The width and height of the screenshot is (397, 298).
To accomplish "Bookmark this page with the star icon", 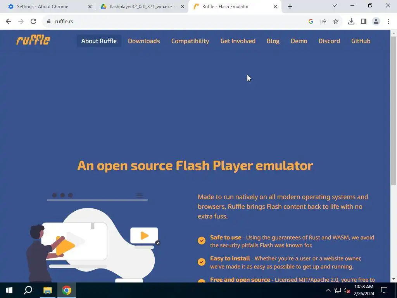I will pyautogui.click(x=336, y=22).
